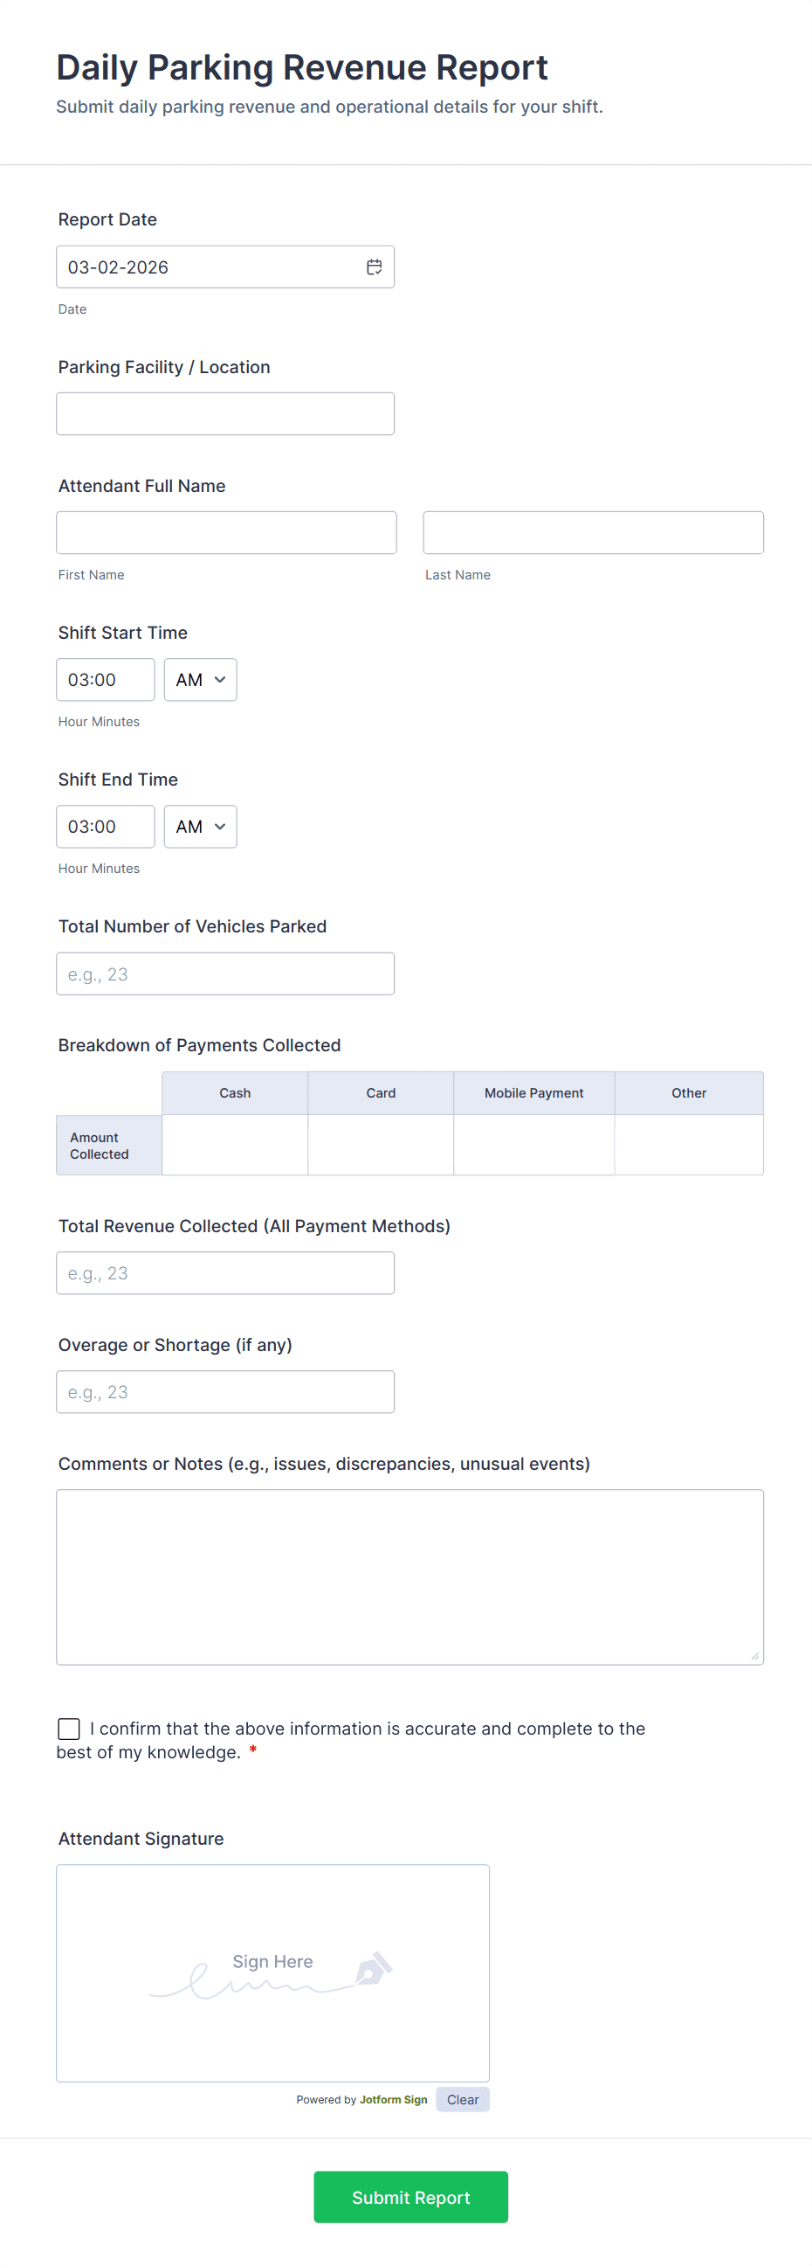Click the Shift Start Time hour field

[x=106, y=680]
